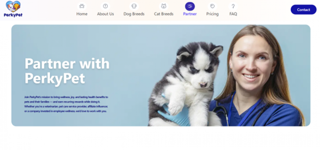
Task: Click the PerkyPet heart logo image
Action: [x=13, y=7]
